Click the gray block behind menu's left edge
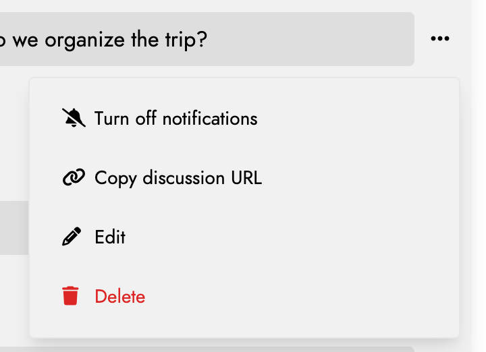Viewport: 486px width, 352px height. tap(14, 228)
